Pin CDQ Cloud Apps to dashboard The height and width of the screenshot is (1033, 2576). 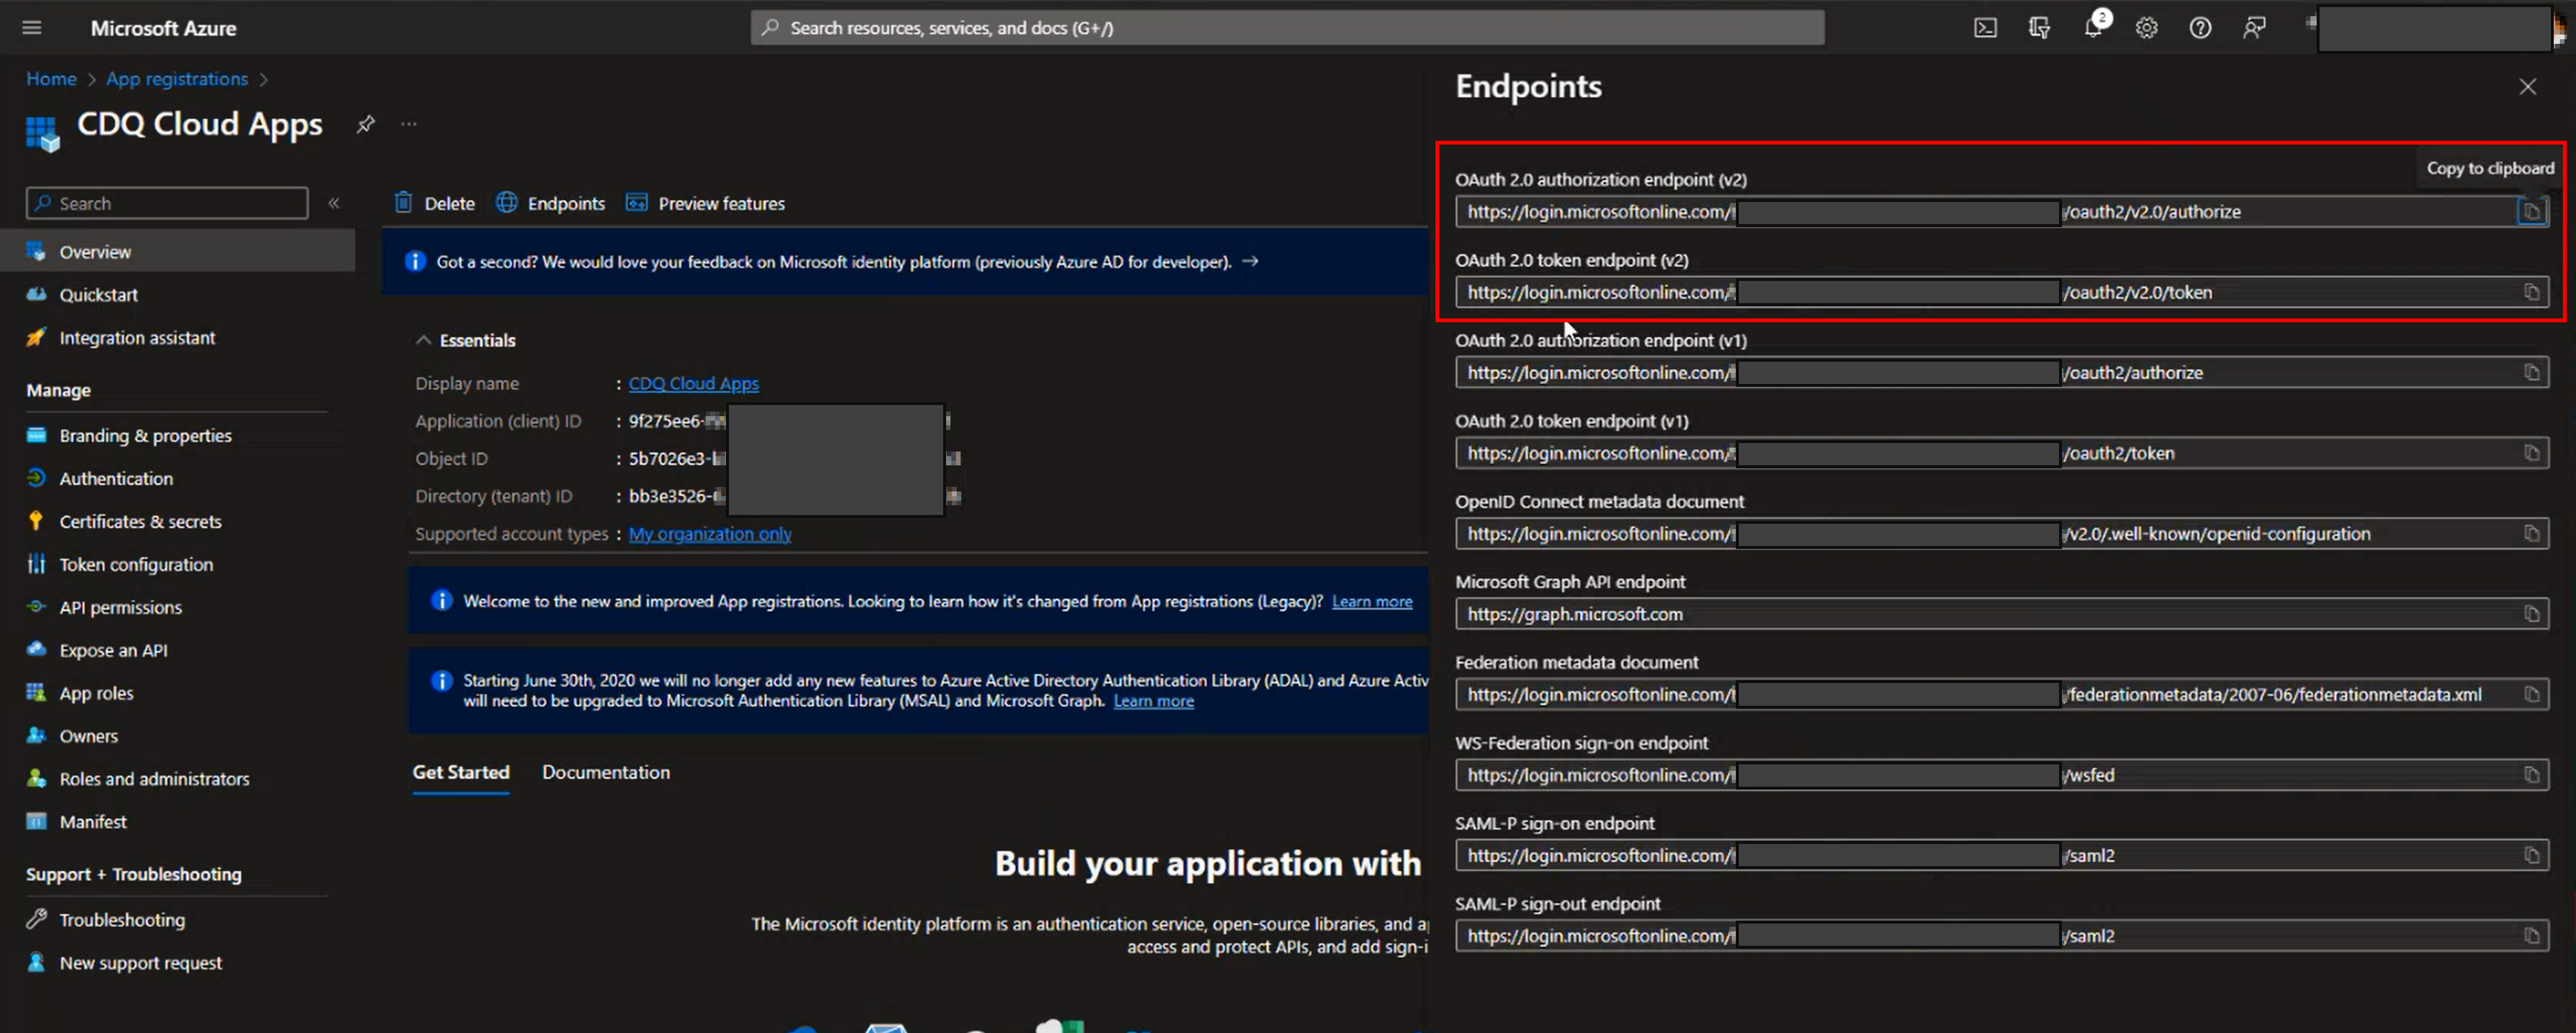[x=365, y=124]
